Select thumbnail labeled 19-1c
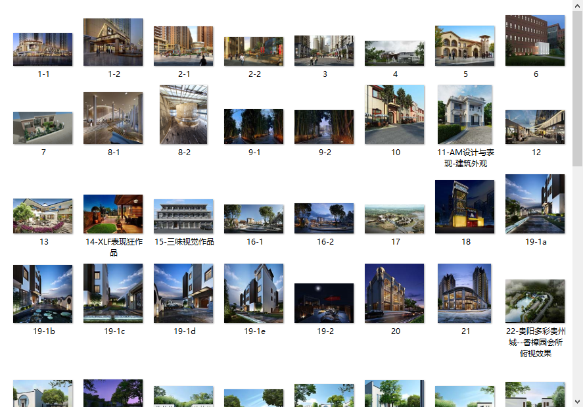Viewport: 583px width, 407px height. coord(113,293)
